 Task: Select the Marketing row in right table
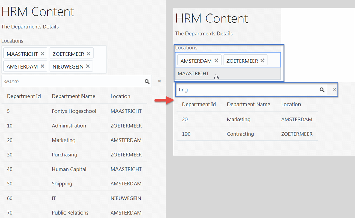pos(239,119)
